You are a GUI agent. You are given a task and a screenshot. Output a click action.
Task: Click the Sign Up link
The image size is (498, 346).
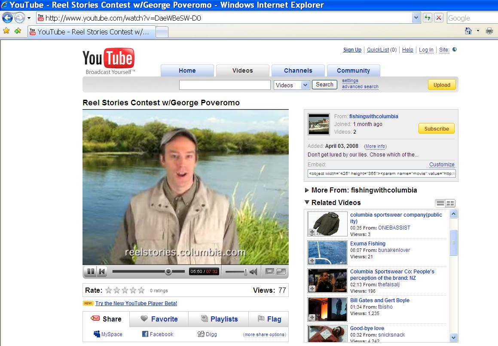tap(352, 49)
